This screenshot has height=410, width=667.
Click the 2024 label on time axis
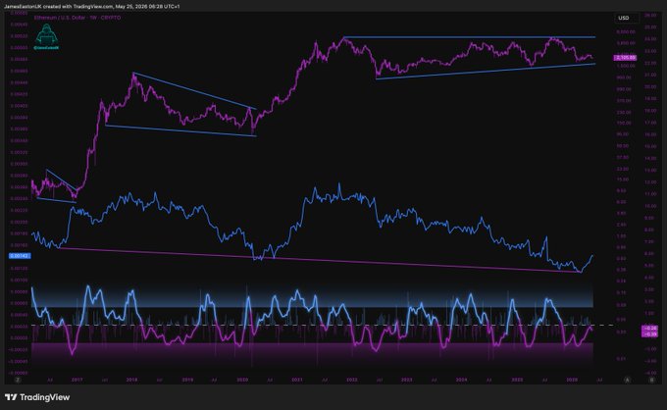coord(462,380)
